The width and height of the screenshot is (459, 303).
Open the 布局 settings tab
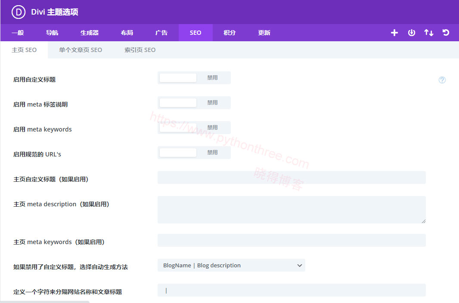coord(127,33)
